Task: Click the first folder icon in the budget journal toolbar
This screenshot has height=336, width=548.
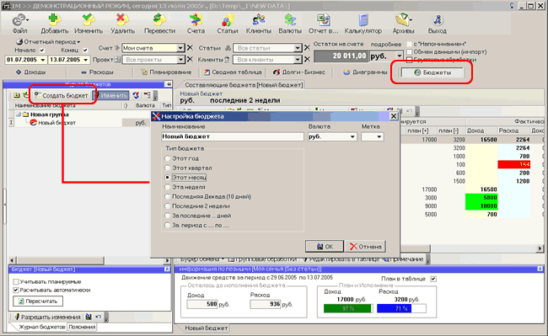Action: click(17, 95)
